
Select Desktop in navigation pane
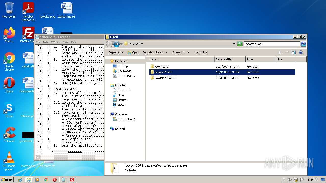(120, 66)
